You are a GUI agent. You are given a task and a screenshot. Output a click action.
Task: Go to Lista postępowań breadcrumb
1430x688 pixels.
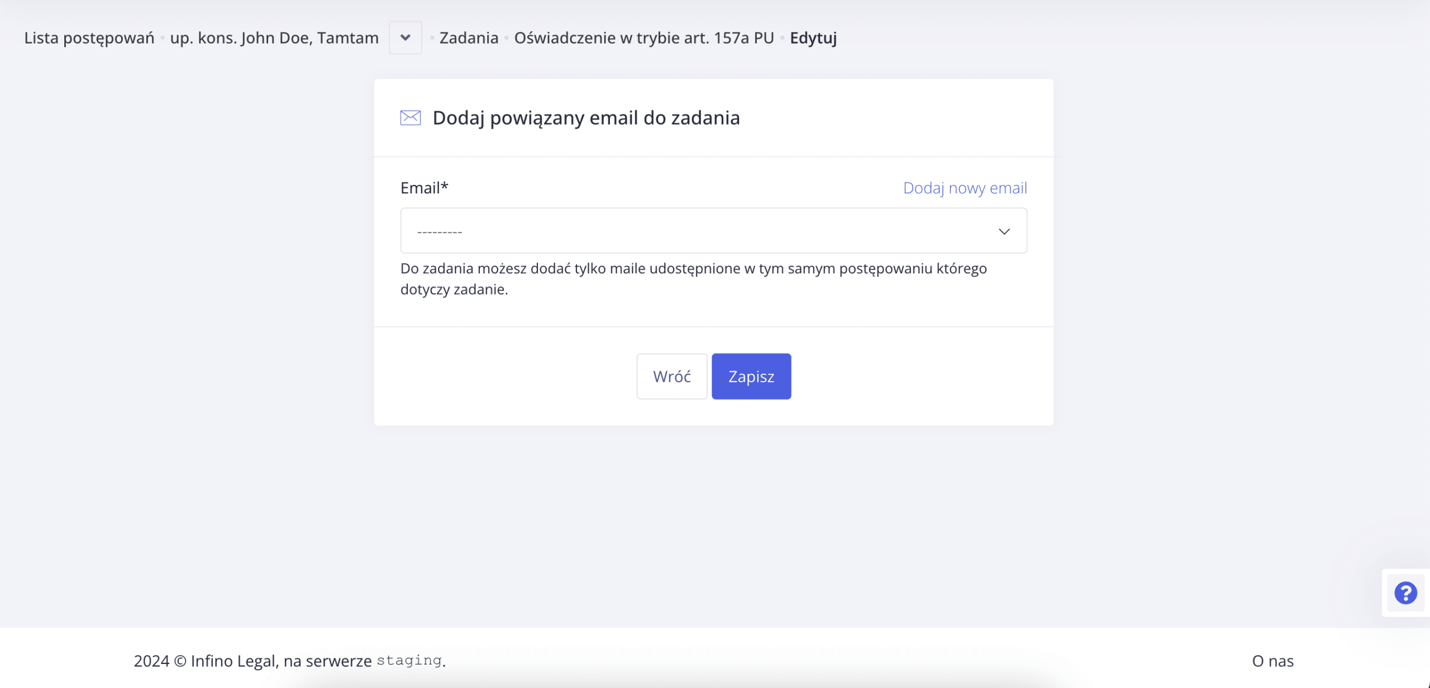[89, 38]
